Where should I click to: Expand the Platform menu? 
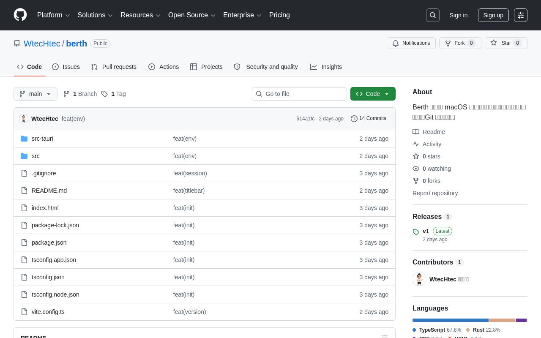54,15
